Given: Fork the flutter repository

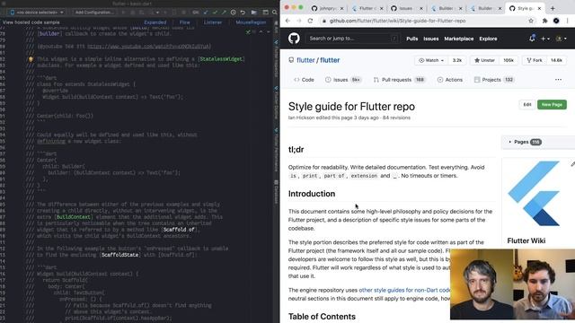Looking at the screenshot, I should click(535, 60).
